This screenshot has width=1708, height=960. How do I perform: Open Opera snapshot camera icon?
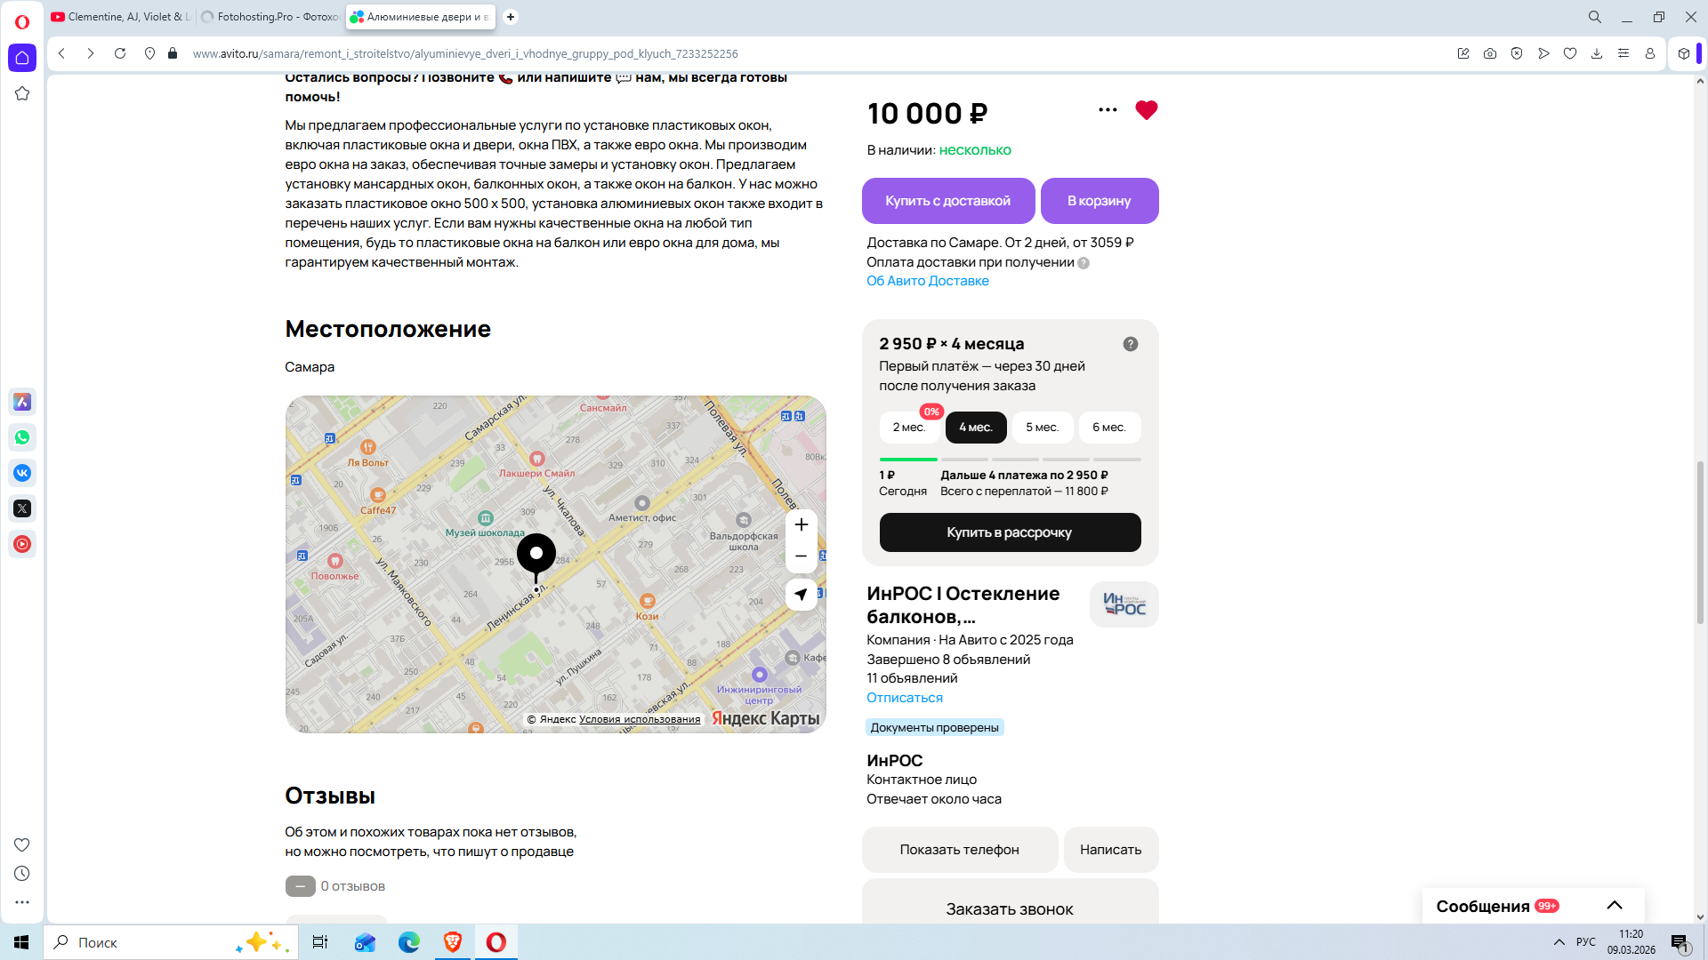click(1490, 53)
